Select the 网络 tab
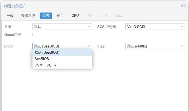 104,16
